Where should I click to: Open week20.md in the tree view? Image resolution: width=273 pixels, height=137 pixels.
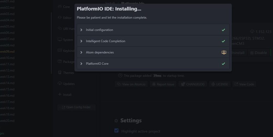[x=7, y=121]
